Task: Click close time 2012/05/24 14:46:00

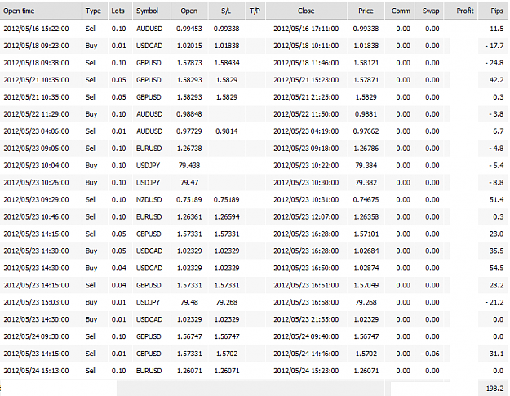Action: 306,354
